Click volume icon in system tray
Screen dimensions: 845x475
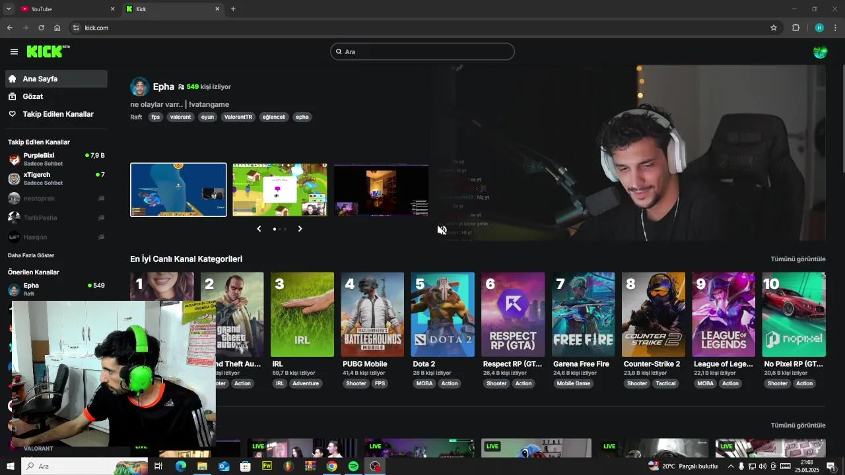coord(762,466)
